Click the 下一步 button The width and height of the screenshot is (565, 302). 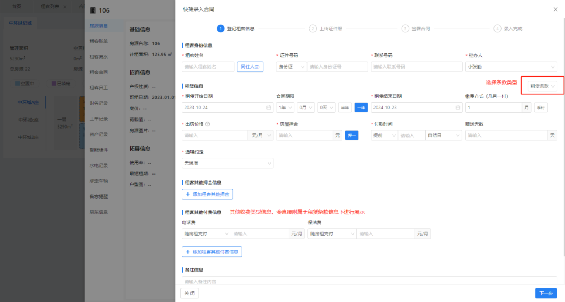[546, 293]
